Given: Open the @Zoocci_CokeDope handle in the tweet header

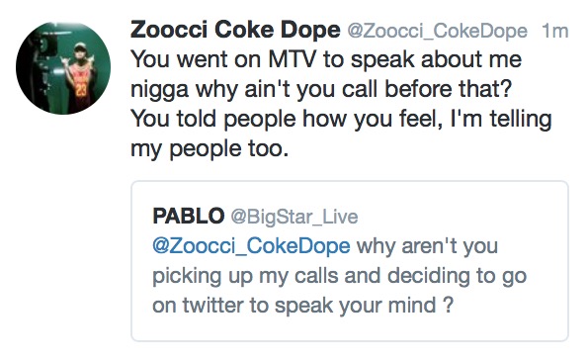Looking at the screenshot, I should [x=437, y=32].
